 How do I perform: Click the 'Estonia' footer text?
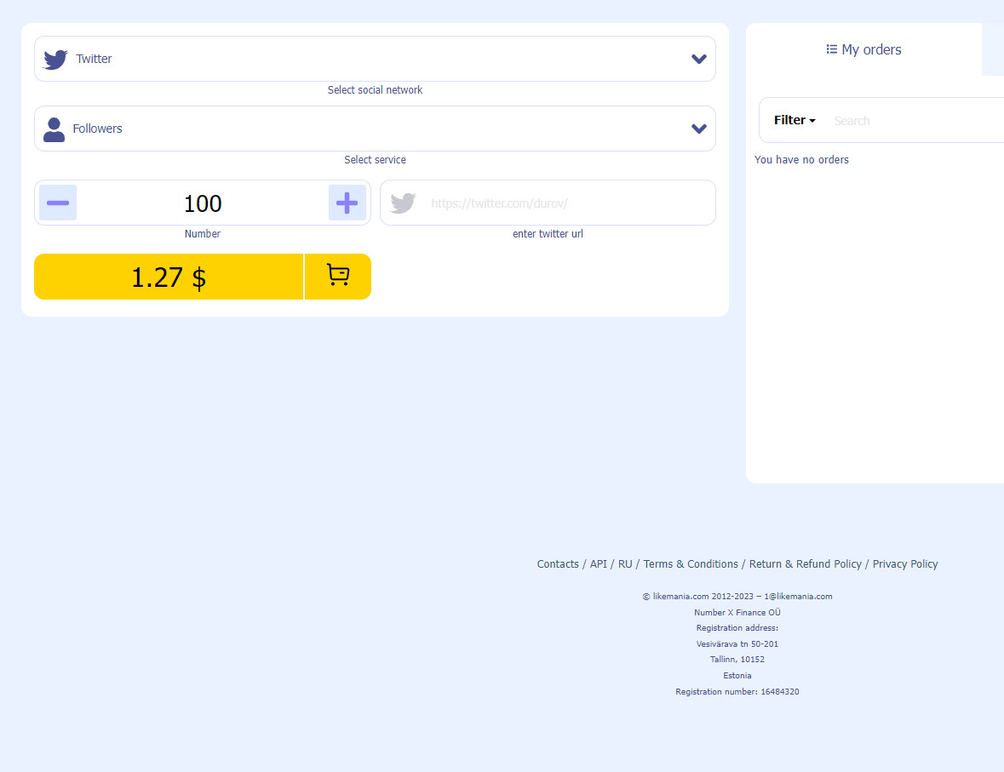pos(737,675)
